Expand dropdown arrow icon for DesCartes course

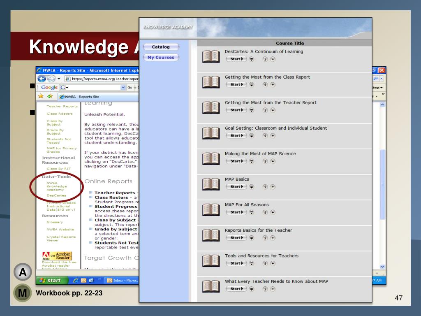[x=252, y=59]
